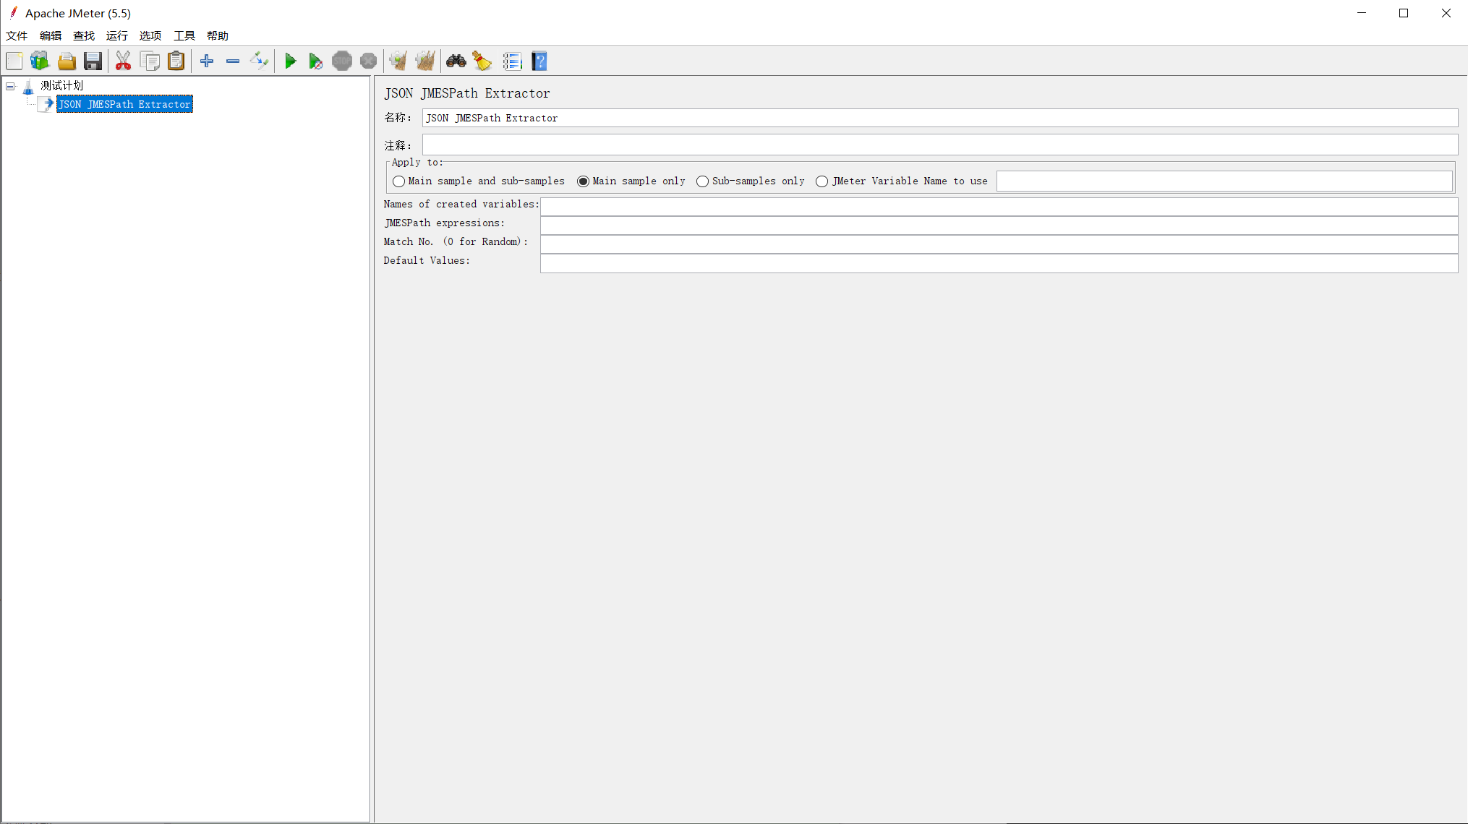Open the Templates icon in toolbar

pyautogui.click(x=40, y=61)
